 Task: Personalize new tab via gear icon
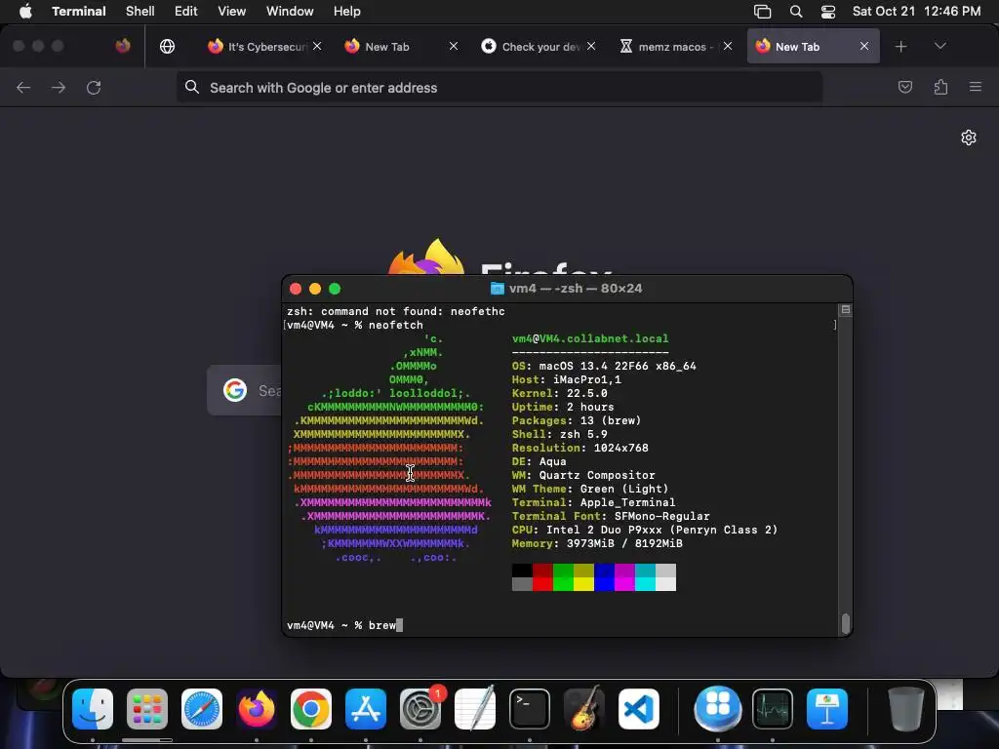click(969, 138)
